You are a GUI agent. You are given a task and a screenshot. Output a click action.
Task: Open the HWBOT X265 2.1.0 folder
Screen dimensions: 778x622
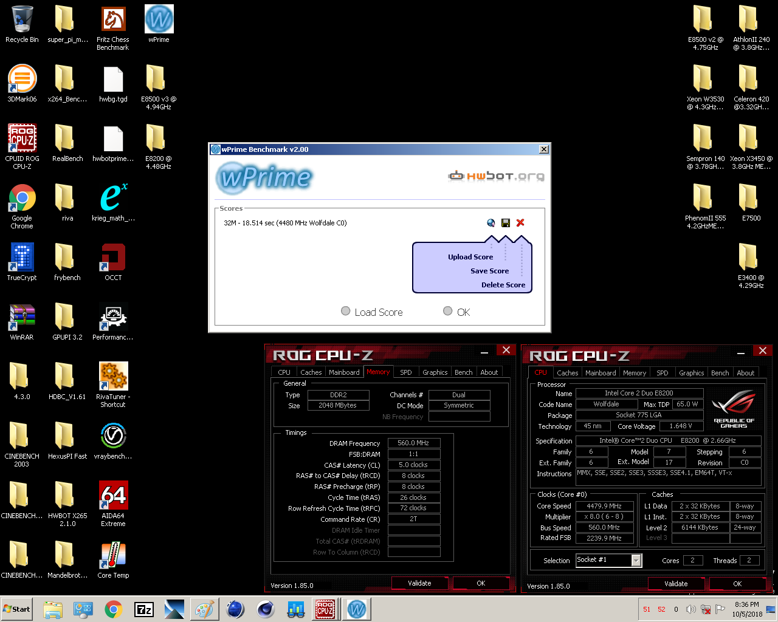67,504
